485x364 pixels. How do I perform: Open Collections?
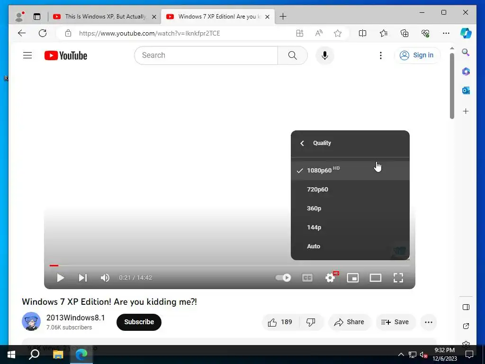(404, 33)
